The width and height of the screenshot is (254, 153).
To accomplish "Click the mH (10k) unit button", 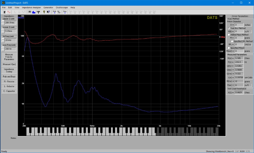I will [248, 78].
